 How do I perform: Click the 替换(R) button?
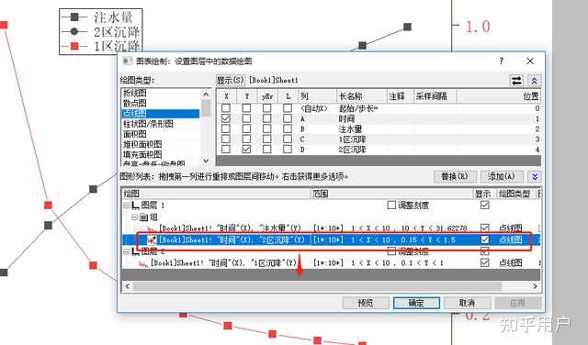pos(455,176)
